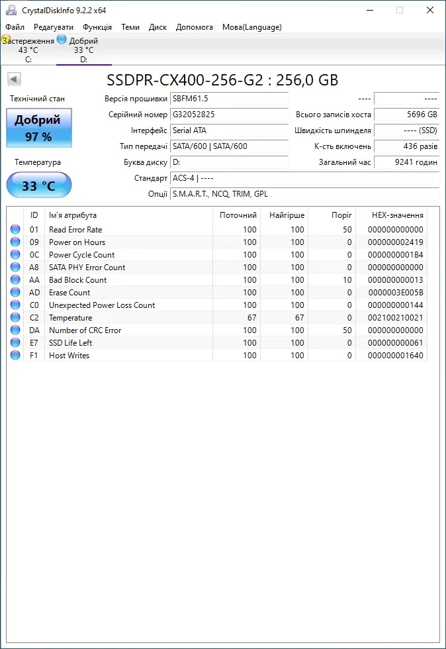This screenshot has height=649, width=446.
Task: Select the Power on Hours attribute name
Action: (x=77, y=242)
